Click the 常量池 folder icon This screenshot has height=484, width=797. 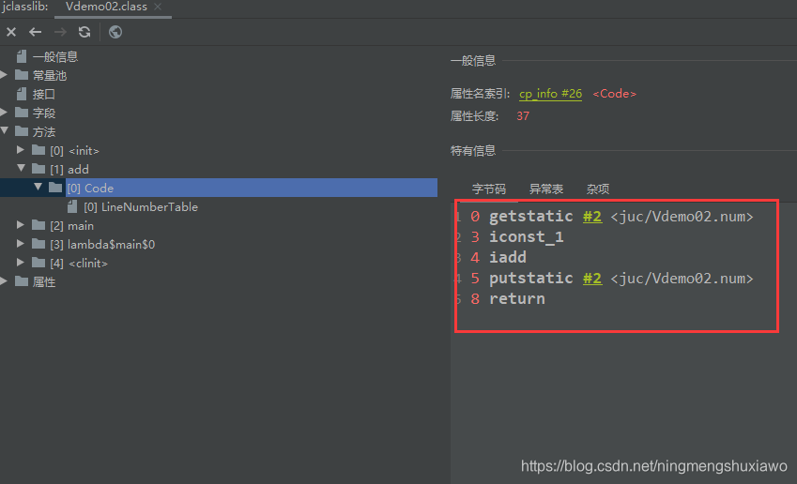click(22, 75)
